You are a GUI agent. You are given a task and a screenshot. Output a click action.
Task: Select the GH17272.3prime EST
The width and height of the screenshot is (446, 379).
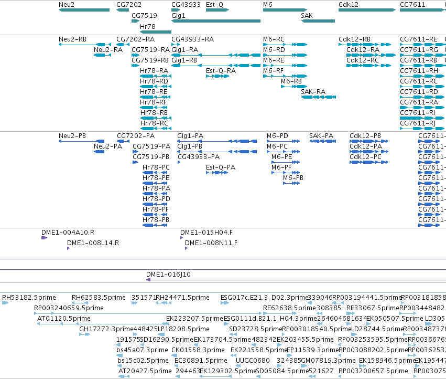(84, 334)
